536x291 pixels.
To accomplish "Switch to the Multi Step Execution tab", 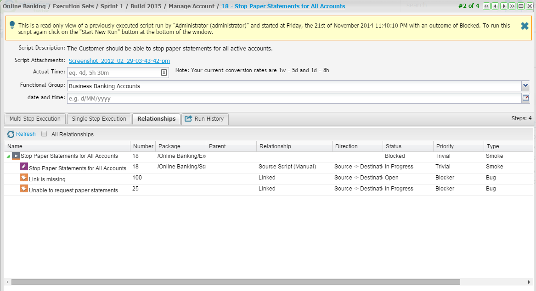I will (x=35, y=119).
